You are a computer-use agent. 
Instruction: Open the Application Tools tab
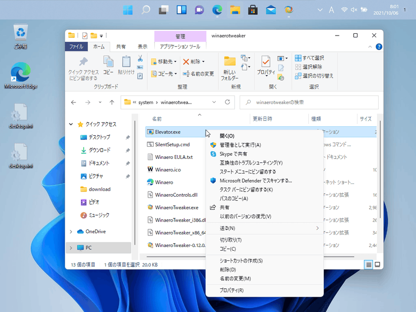point(180,47)
